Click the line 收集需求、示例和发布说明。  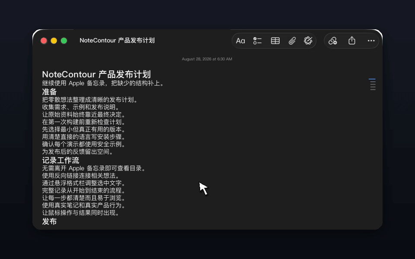82,107
